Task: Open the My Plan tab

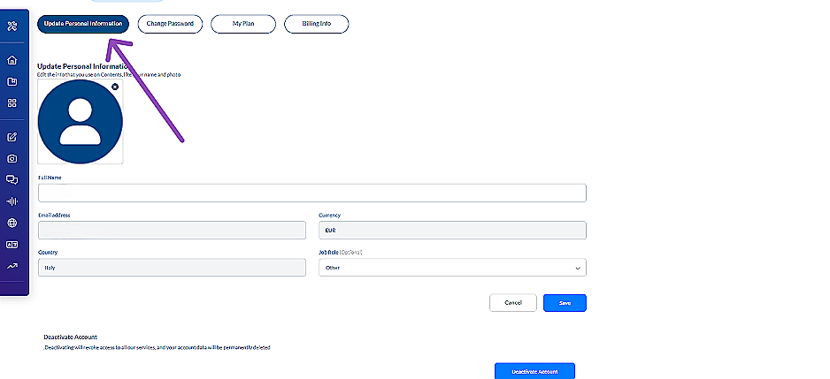Action: click(x=243, y=24)
